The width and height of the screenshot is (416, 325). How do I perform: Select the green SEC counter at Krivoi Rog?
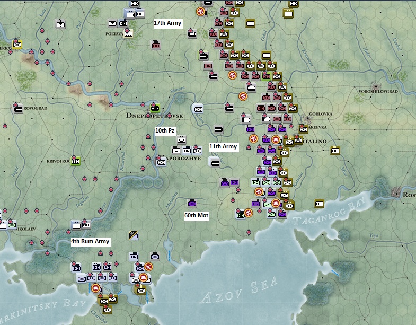(x=76, y=161)
